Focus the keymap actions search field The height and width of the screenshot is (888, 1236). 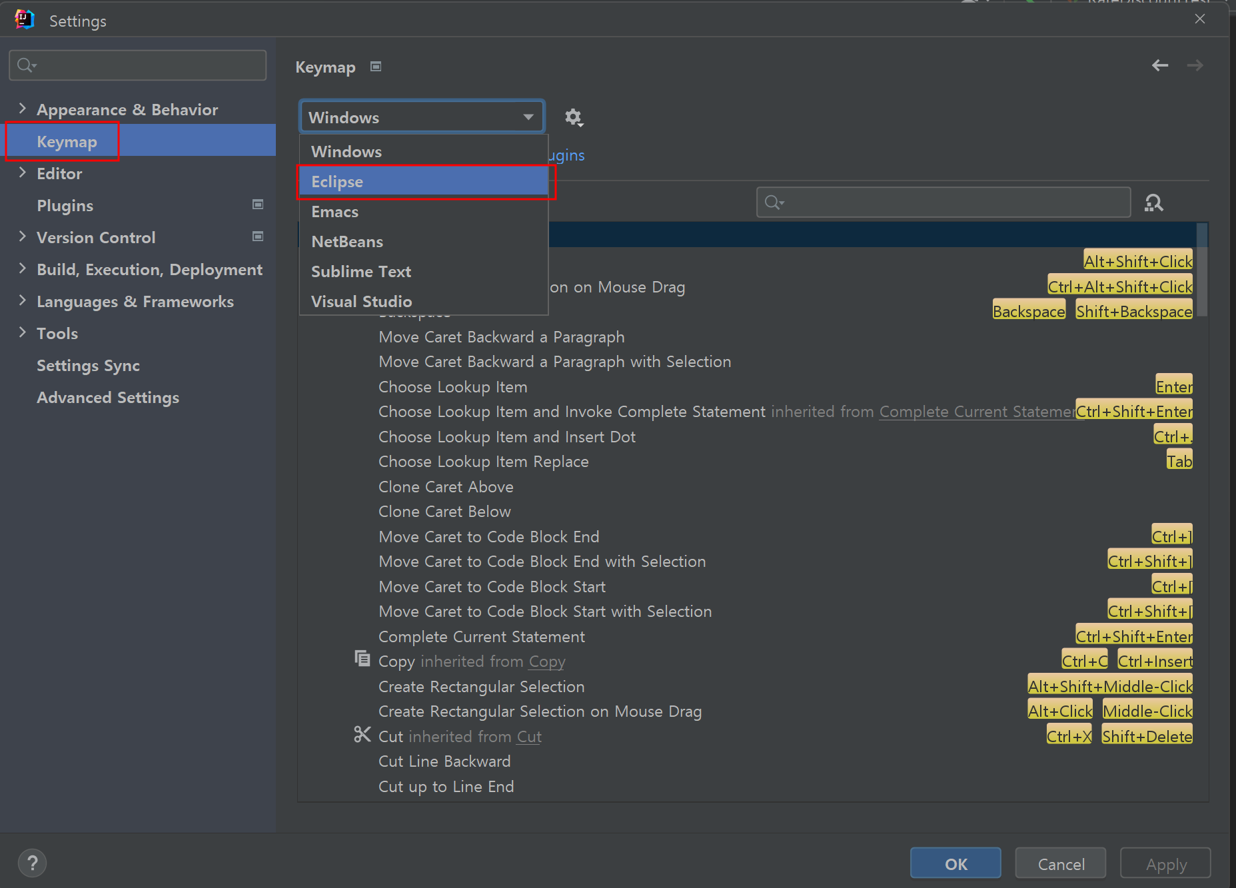click(943, 202)
